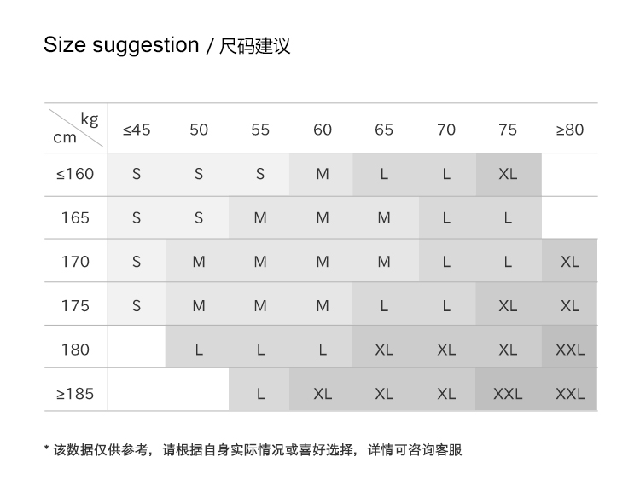Click the ≤160 cm row header

click(x=75, y=174)
